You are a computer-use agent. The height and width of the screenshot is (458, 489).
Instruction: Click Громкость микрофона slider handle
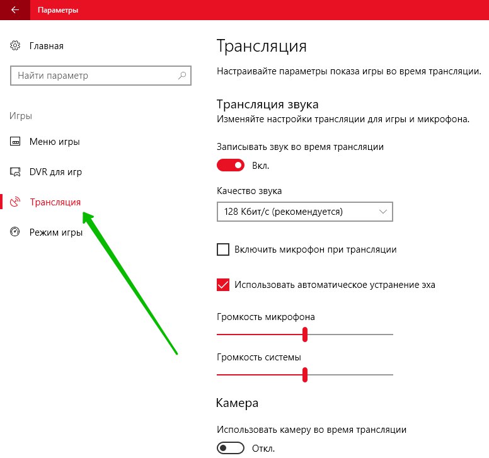click(x=305, y=335)
